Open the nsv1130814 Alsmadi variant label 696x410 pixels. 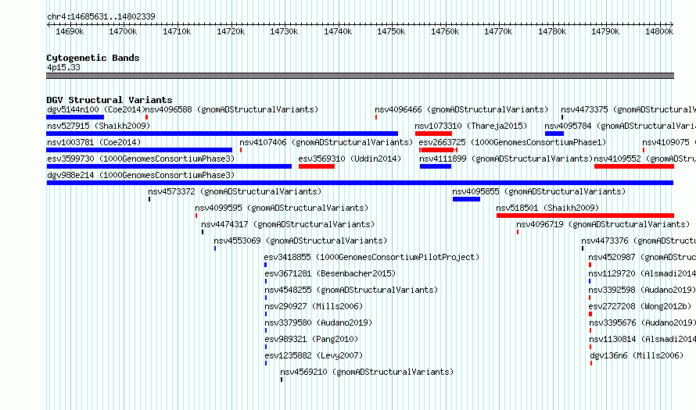[x=642, y=339]
